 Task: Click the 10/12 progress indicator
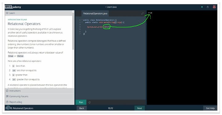110,108
